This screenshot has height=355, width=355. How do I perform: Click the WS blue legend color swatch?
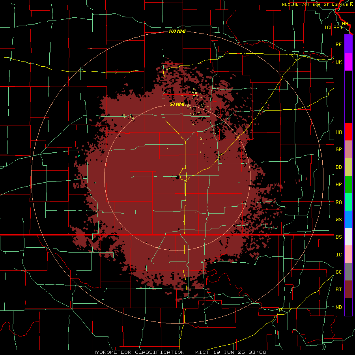(x=348, y=219)
